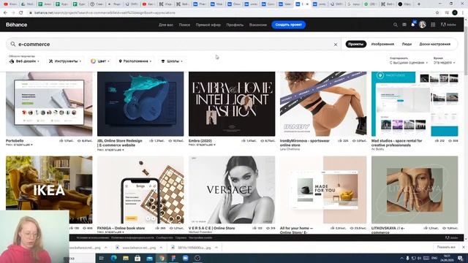Viewport: 468px width, 263px height.
Task: Open IRNBY sportswear project thumbnail
Action: (x=323, y=104)
